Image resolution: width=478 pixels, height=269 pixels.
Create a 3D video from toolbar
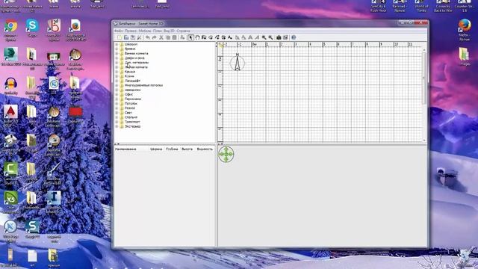[285, 37]
